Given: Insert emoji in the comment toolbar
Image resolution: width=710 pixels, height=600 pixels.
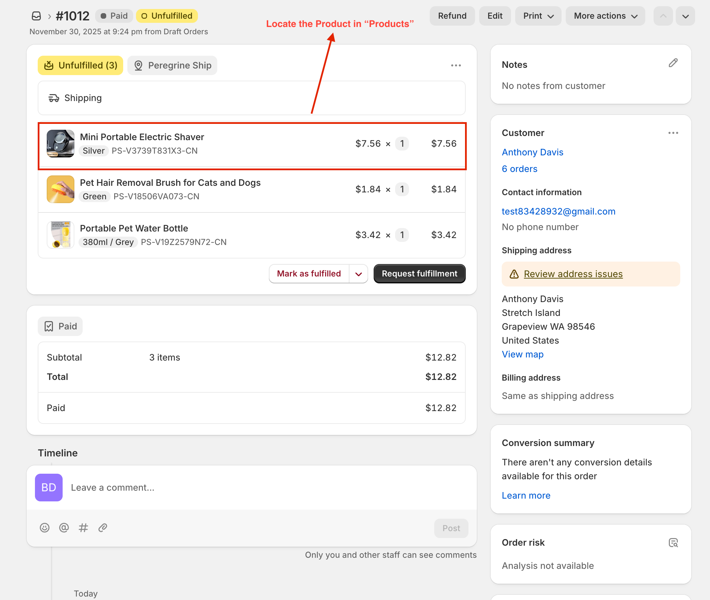Looking at the screenshot, I should [x=45, y=528].
